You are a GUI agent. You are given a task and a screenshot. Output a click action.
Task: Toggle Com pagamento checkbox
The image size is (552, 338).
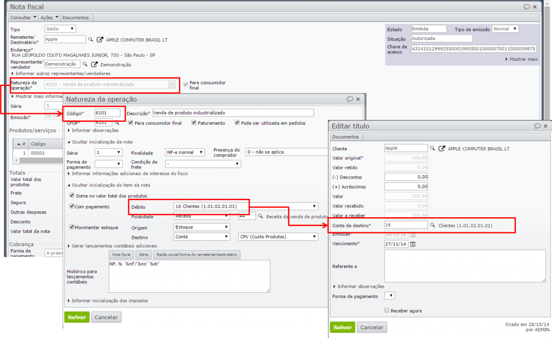pyautogui.click(x=72, y=206)
